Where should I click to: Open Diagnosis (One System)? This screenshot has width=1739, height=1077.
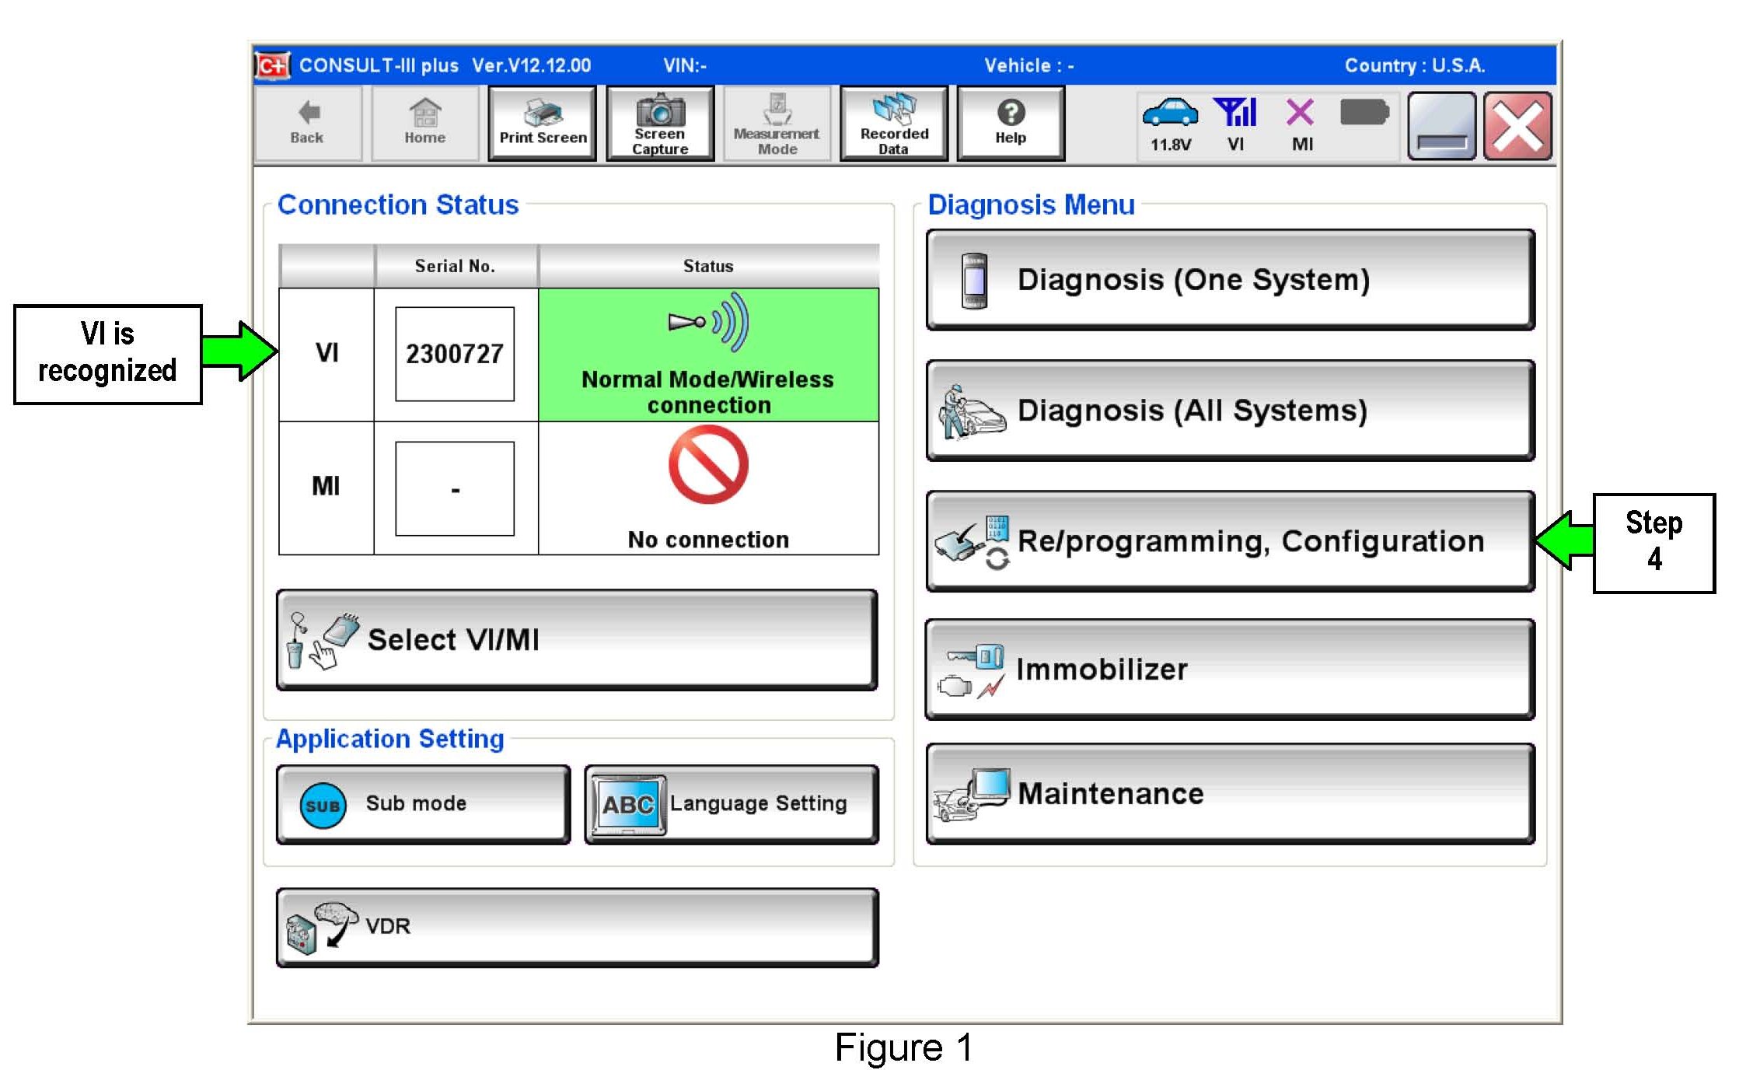[x=1230, y=280]
